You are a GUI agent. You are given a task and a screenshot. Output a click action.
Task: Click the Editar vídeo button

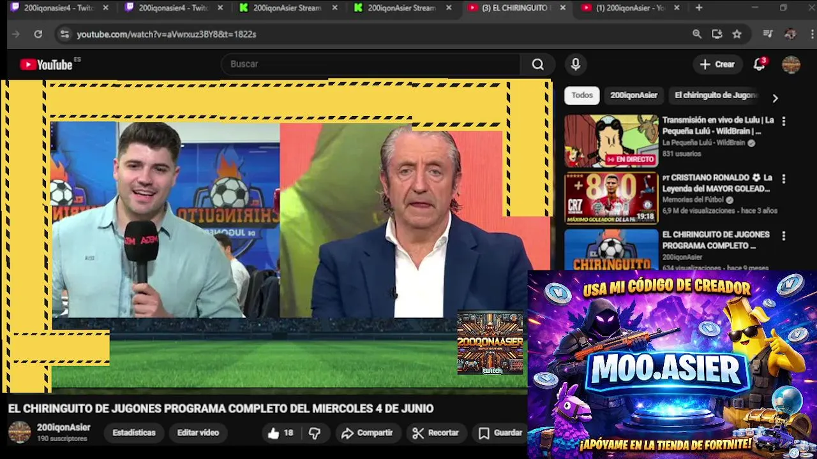[198, 433]
